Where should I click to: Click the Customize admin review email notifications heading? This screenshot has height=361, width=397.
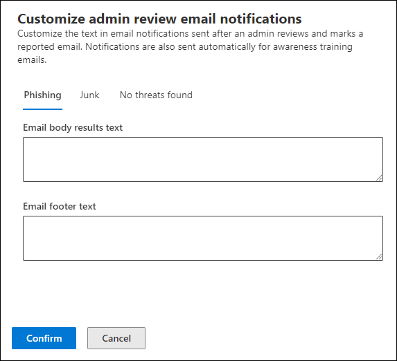[x=159, y=19]
